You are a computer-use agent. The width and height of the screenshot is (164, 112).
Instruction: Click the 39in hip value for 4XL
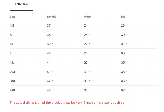coord(124,90)
